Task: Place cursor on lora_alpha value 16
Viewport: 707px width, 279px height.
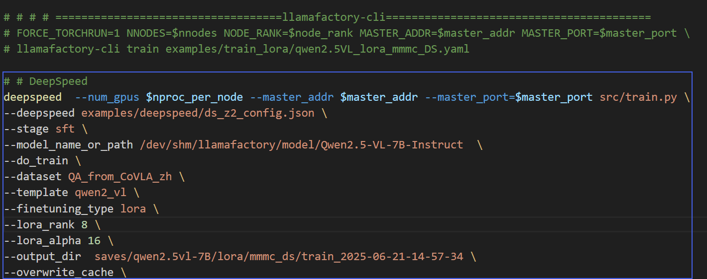Action: pos(94,241)
